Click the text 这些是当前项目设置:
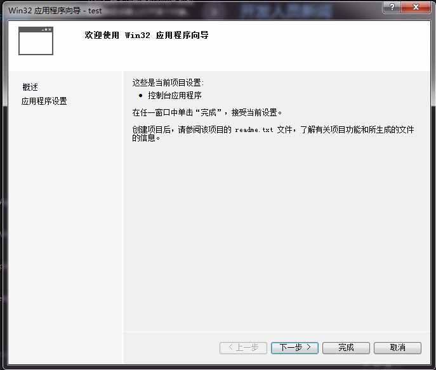The height and width of the screenshot is (370, 436). point(168,83)
